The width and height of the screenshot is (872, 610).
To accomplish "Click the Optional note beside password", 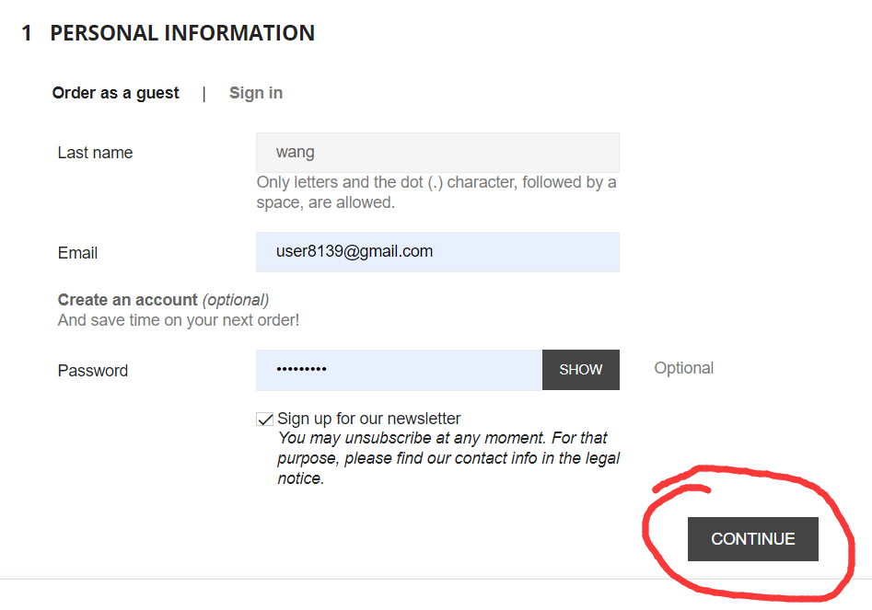I will point(683,368).
